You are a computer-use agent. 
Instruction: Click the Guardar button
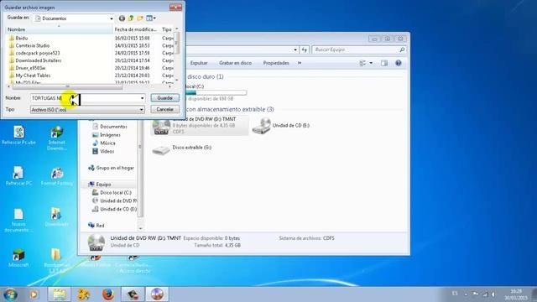click(164, 98)
